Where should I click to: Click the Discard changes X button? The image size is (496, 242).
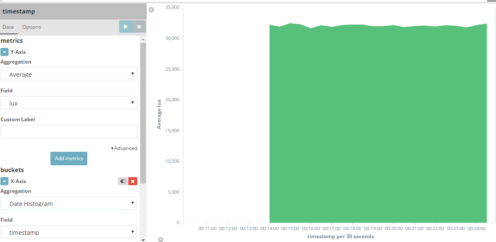click(x=139, y=27)
